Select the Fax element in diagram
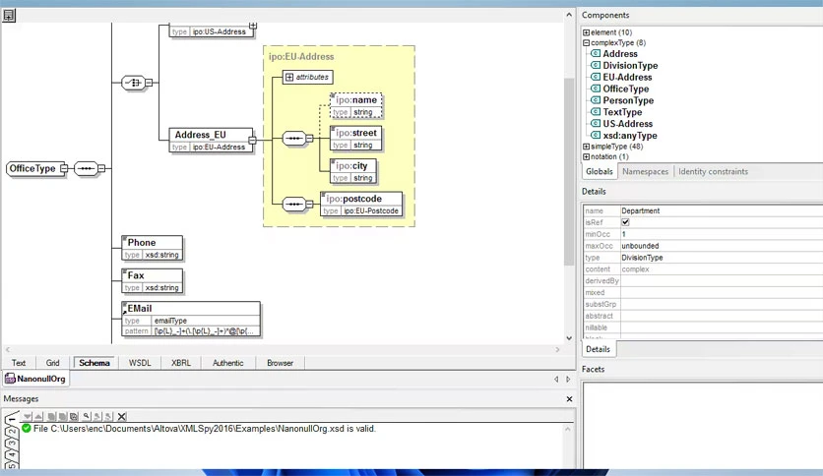 click(153, 281)
